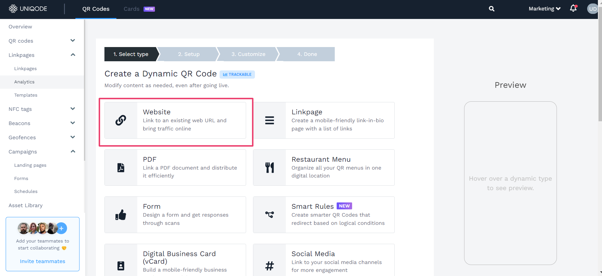Choose the Digital Business Card (vCard) title
The image size is (602, 276).
(179, 258)
